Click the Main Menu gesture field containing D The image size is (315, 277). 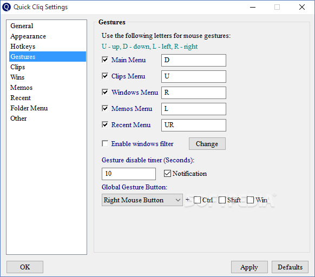click(x=194, y=60)
